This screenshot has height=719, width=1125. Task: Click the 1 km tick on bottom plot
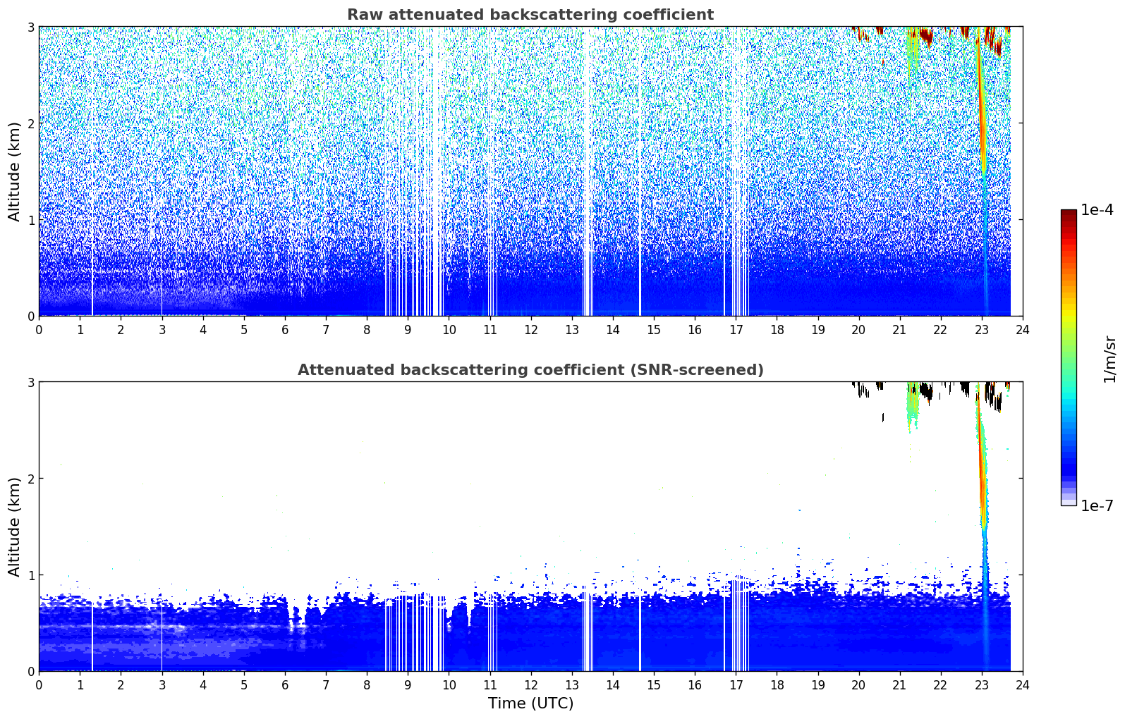click(30, 575)
